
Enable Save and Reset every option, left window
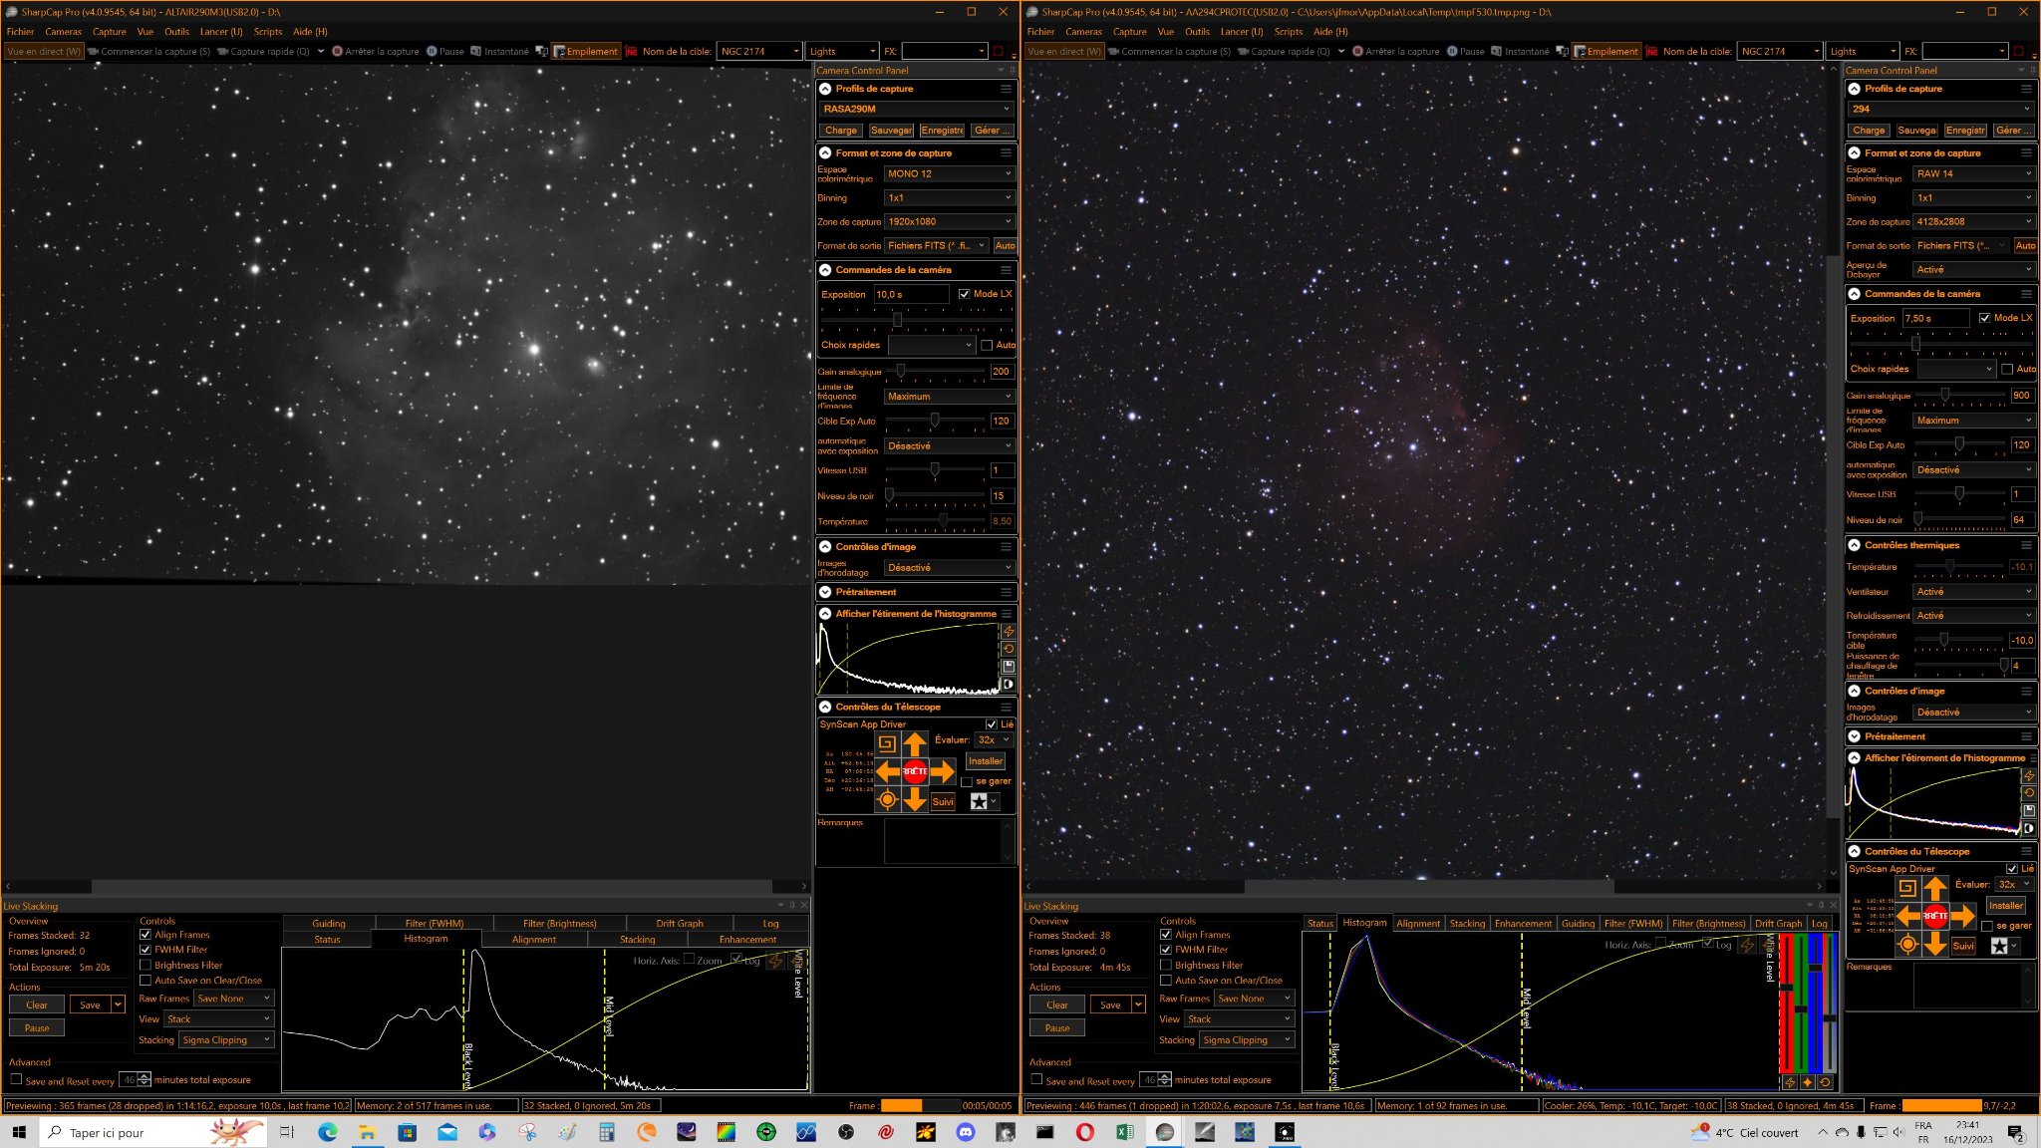point(16,1079)
